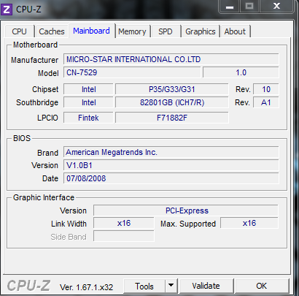299x296 pixels.
Task: Select the model value CN-7529
Action: coord(132,72)
